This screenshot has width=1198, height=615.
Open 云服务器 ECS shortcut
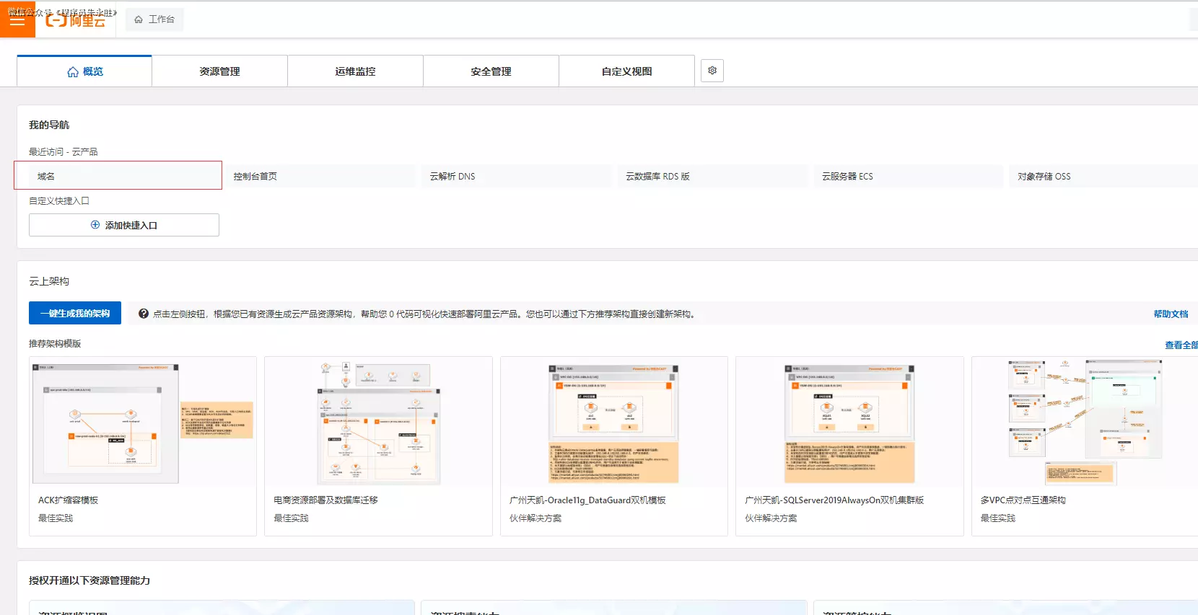[909, 176]
